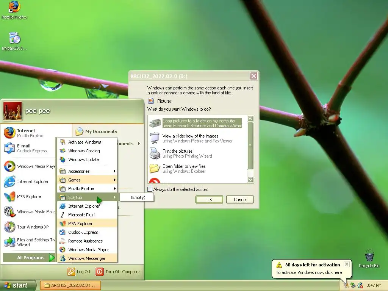Click the Windows Messenger tray icon
Screen dimensions: 388x291
(360, 285)
